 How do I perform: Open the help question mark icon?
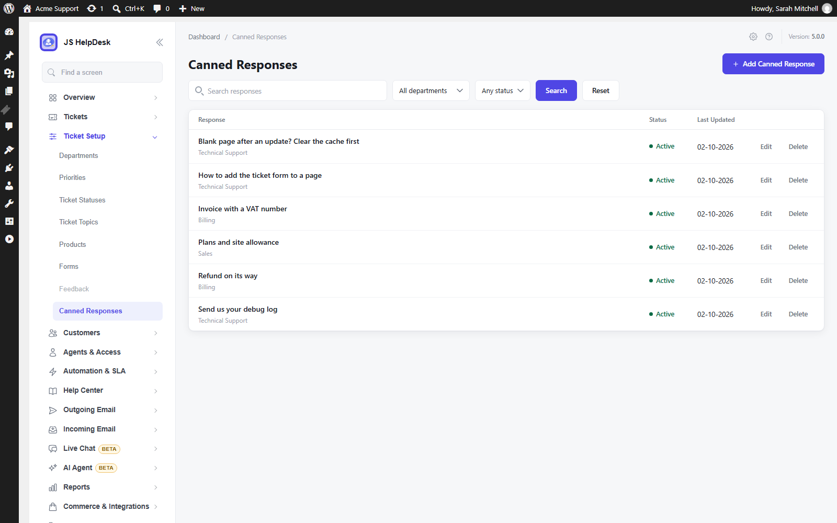[x=769, y=37]
